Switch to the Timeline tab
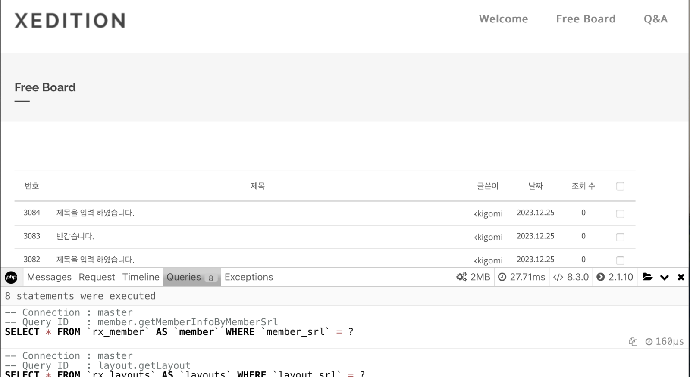This screenshot has height=377, width=690. [141, 277]
